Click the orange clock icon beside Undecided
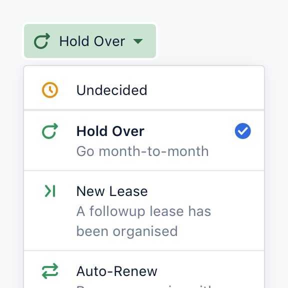This screenshot has height=288, width=288. pyautogui.click(x=50, y=90)
